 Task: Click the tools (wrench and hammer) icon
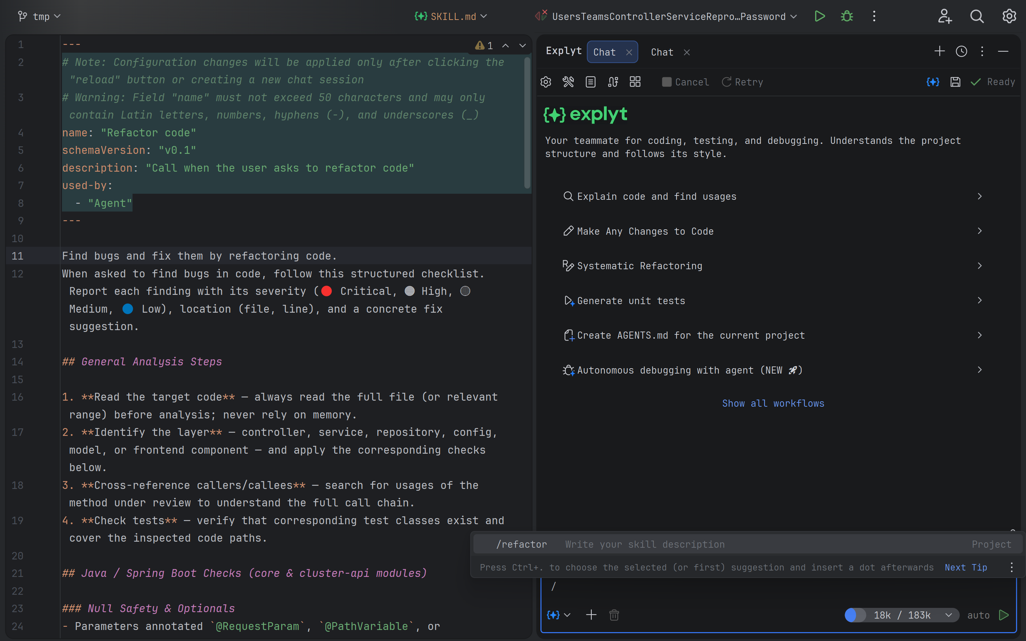[x=568, y=82]
